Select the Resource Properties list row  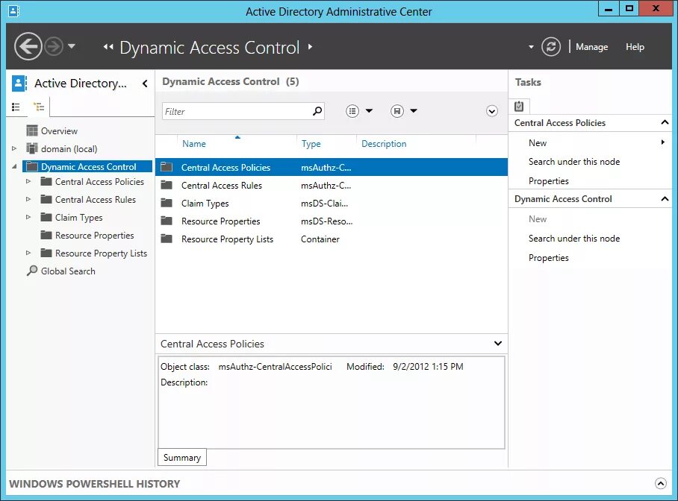pyautogui.click(x=332, y=221)
